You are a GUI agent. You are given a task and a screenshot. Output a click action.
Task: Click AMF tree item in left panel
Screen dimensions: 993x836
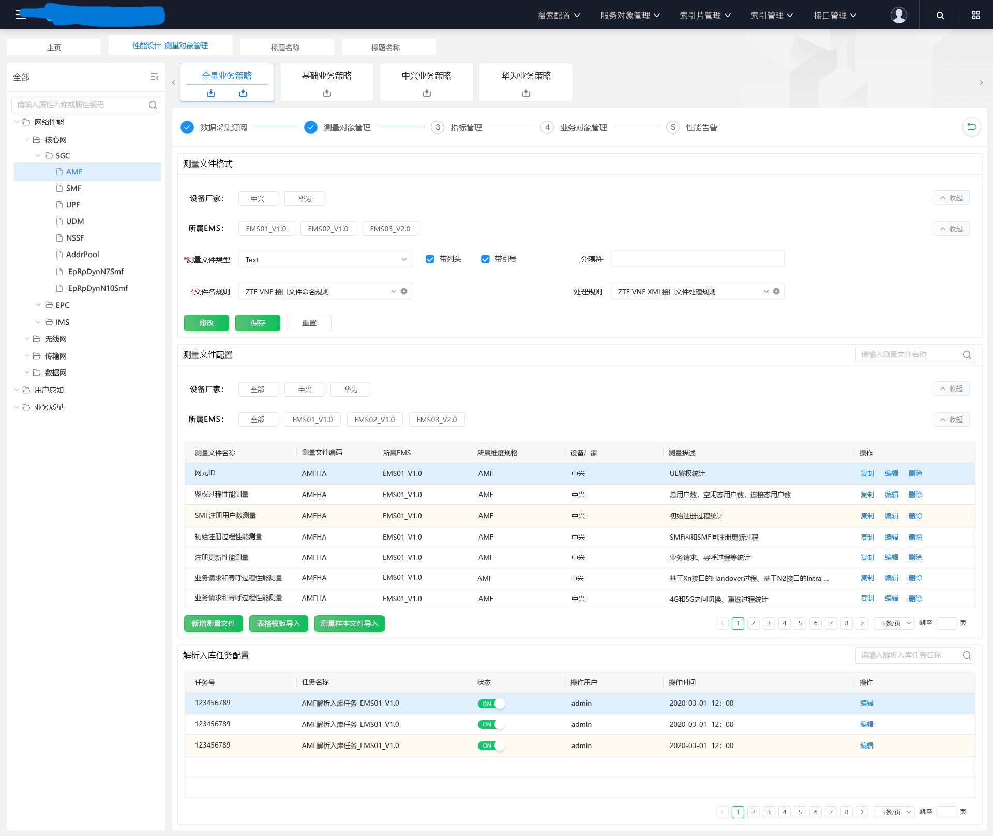(74, 172)
